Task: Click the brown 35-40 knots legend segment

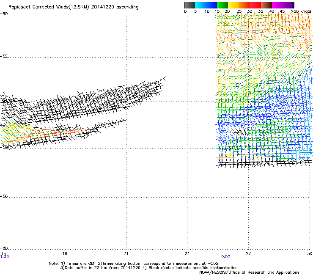Action: (x=266, y=5)
